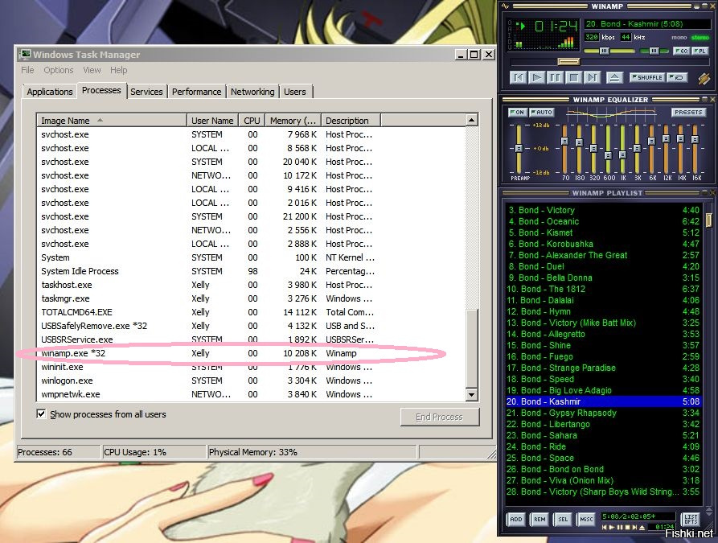Image resolution: width=718 pixels, height=543 pixels.
Task: Toggle the PL playlist window button
Action: (700, 51)
